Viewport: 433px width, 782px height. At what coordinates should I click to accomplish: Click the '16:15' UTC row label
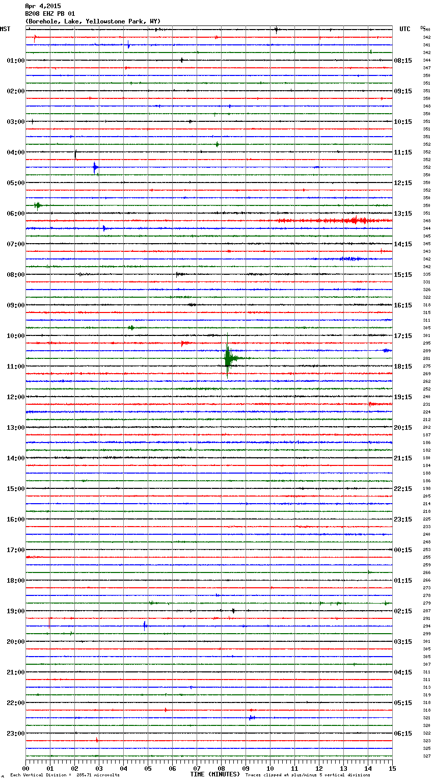tap(403, 305)
